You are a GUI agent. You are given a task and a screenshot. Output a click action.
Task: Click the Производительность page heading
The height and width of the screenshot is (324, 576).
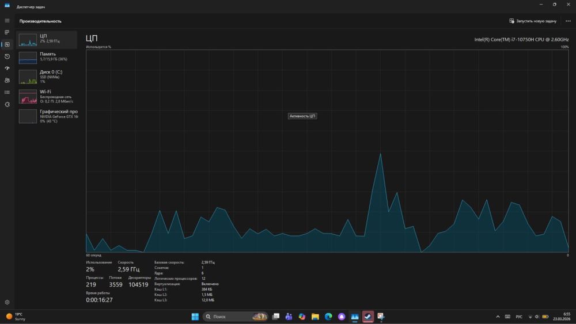40,21
